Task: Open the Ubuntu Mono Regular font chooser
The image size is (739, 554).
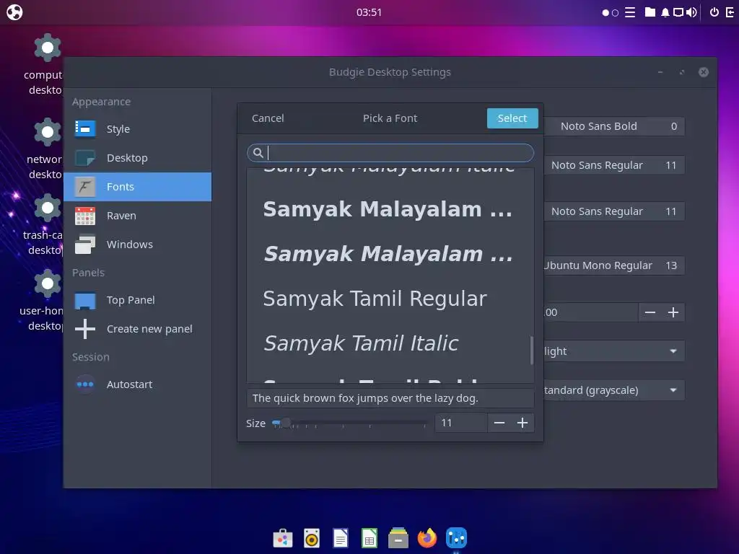Action: [x=614, y=265]
